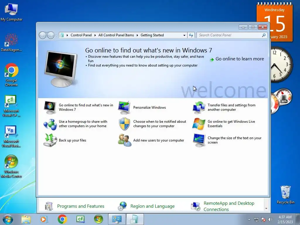Viewport: 300px width, 225px height.
Task: Click the volume speaker tray icon
Action: (270, 219)
